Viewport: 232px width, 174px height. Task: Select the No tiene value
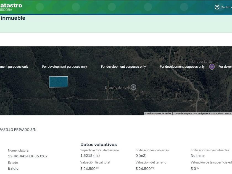tap(197, 155)
